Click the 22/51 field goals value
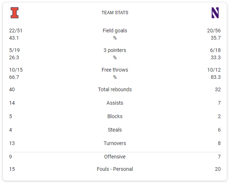This screenshot has width=229, height=185. [16, 31]
